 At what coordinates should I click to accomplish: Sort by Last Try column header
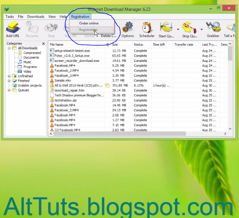click(x=210, y=45)
